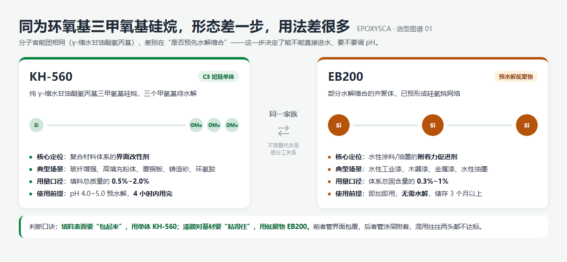Click the 判断口诀 tip bar at bottom

click(x=283, y=227)
